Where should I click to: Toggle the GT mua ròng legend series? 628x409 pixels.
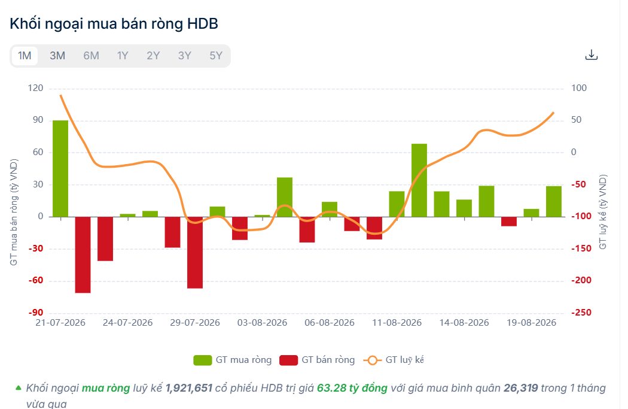(x=232, y=360)
